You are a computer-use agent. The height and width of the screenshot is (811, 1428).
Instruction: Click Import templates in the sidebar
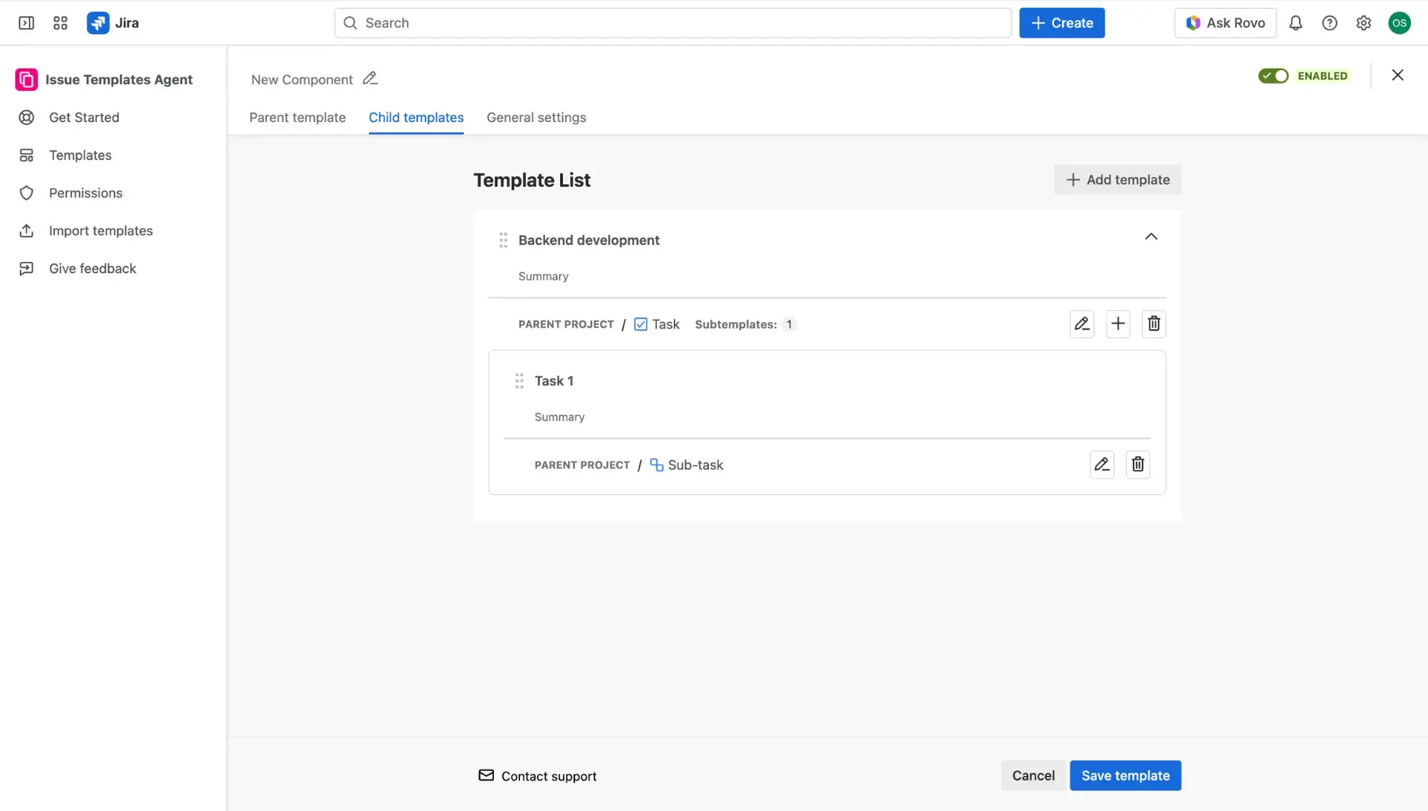[x=100, y=231]
